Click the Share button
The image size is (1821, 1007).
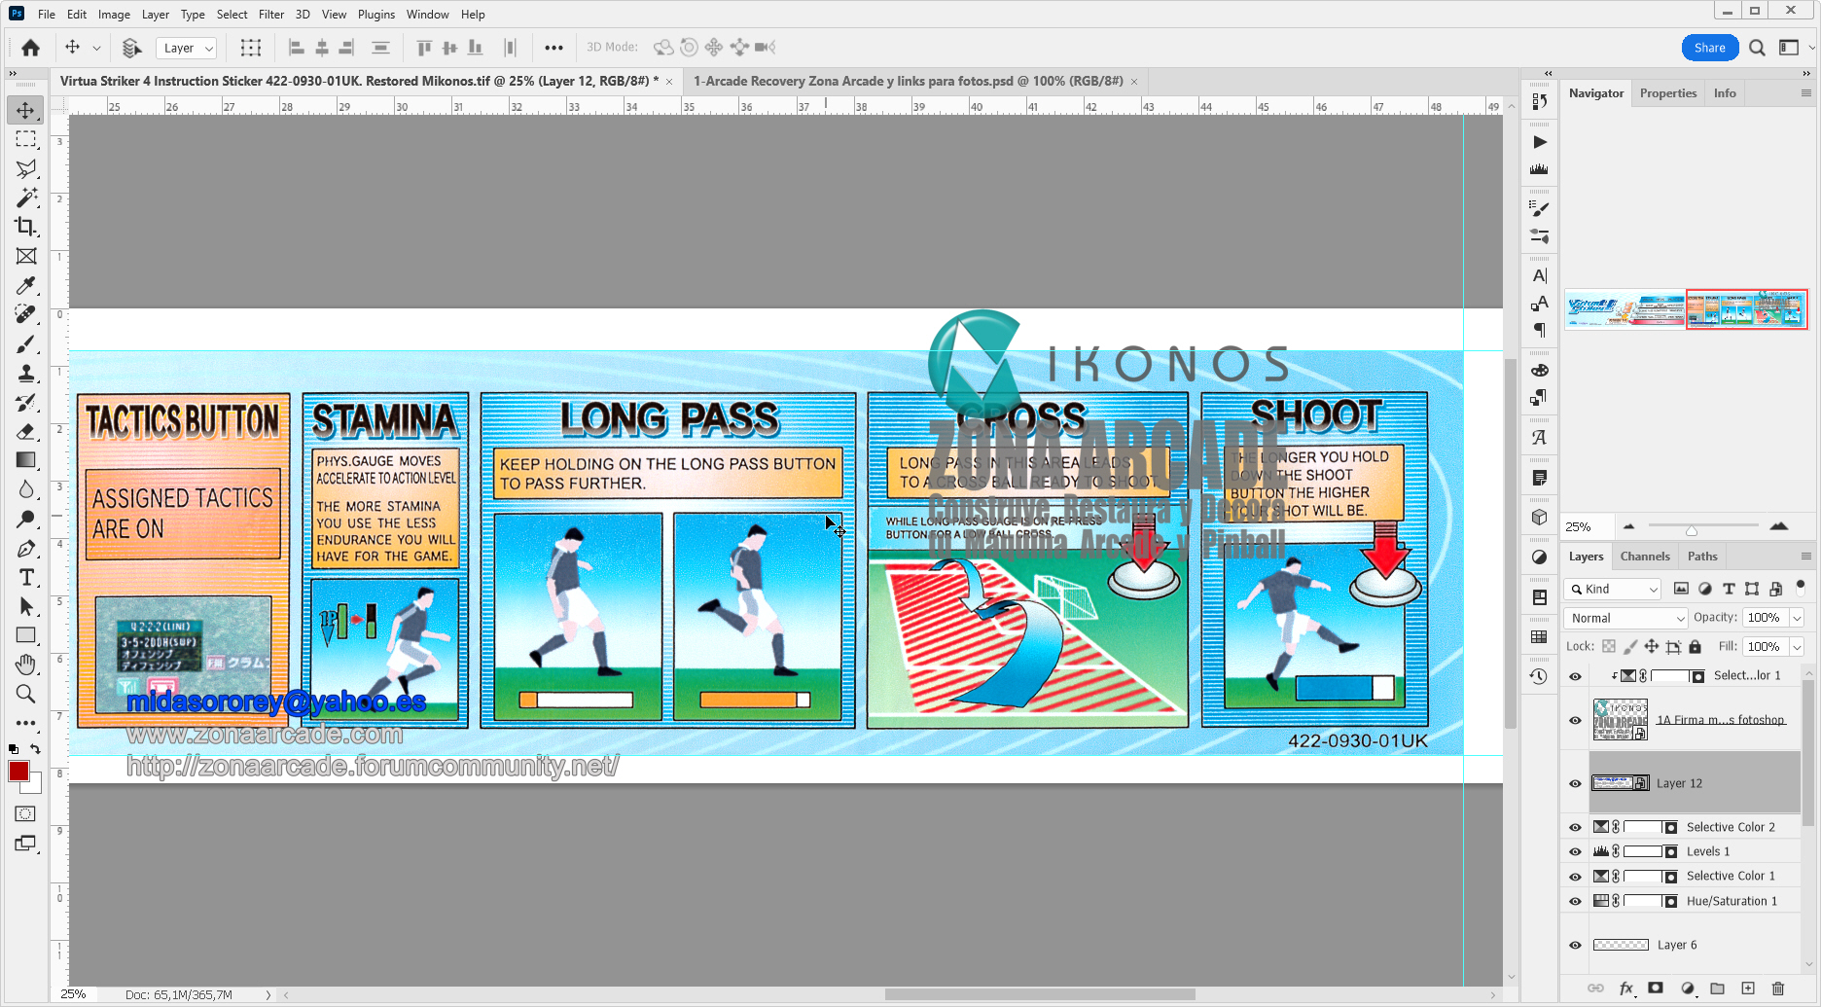click(1709, 48)
